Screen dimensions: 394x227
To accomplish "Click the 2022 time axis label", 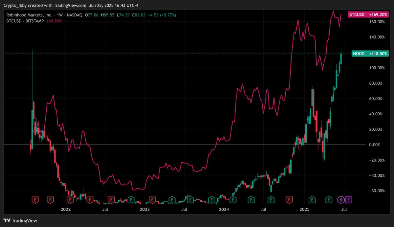I will (66, 209).
